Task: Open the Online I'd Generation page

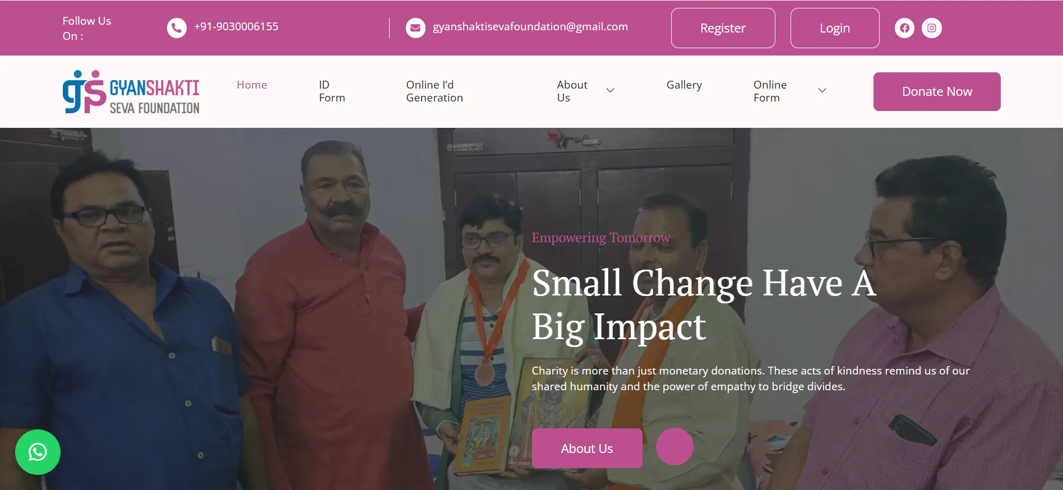Action: pos(435,91)
